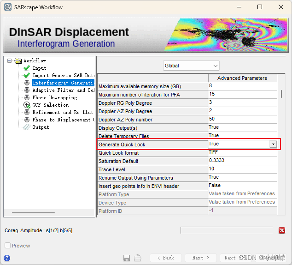Viewport: 292px width, 265px height.
Task: Click the processing progress bar
Action: pos(227,230)
